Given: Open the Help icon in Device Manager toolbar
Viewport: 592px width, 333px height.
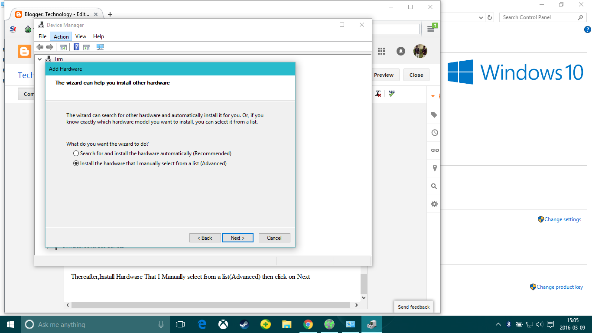Looking at the screenshot, I should click(x=76, y=47).
